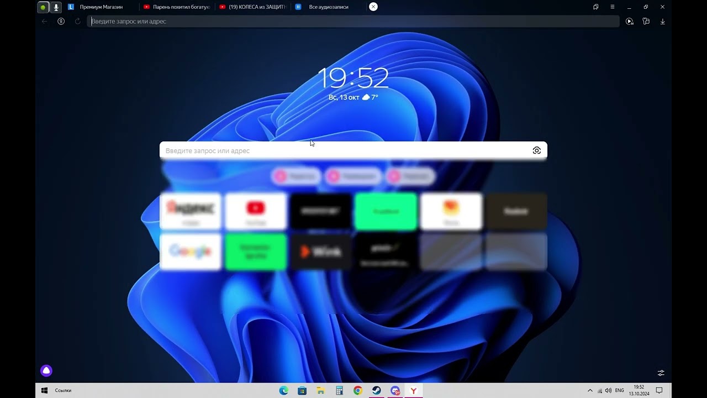Toggle system volume speaker icon
The width and height of the screenshot is (707, 398).
point(608,391)
